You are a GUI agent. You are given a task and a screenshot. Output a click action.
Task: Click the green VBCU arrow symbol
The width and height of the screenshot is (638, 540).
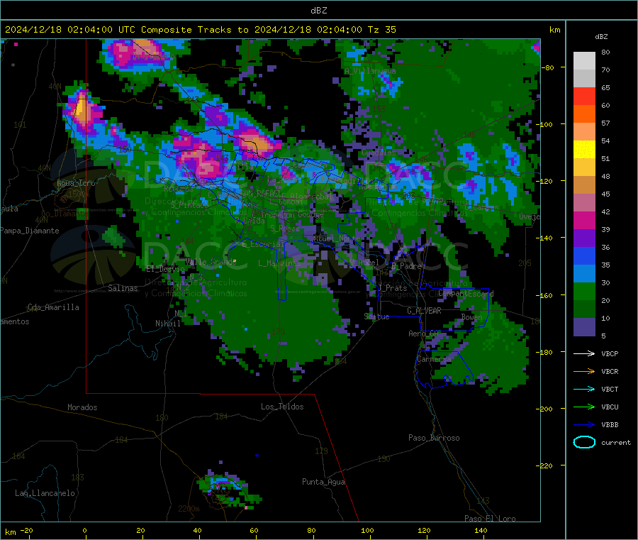point(584,407)
